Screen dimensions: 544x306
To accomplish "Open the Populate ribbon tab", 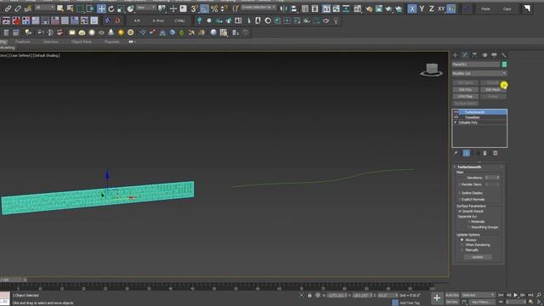I will click(x=111, y=42).
